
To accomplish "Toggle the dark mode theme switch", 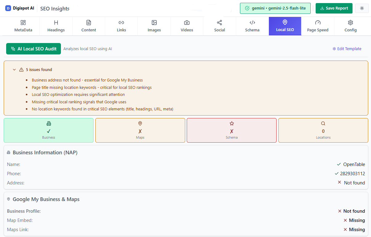I will (x=362, y=8).
